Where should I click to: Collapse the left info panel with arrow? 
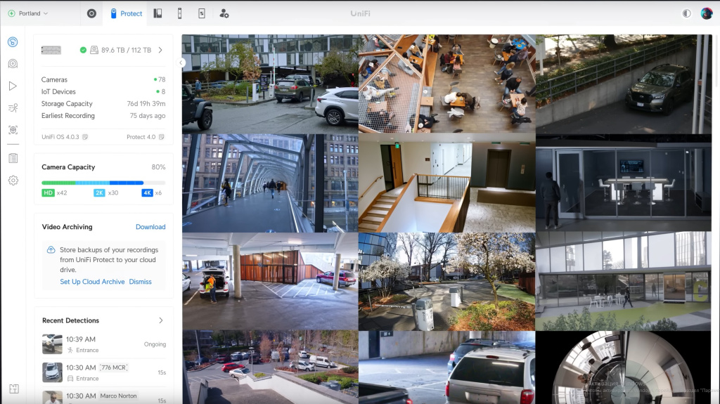tap(181, 63)
